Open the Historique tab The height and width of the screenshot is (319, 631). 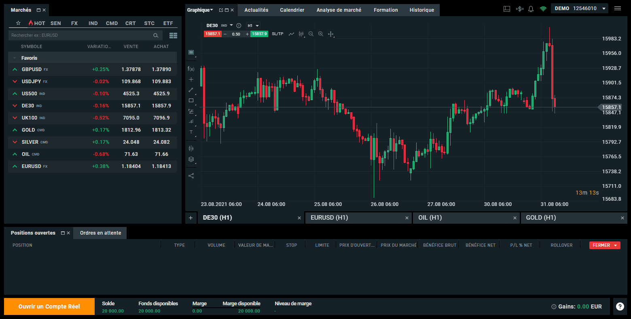click(x=422, y=10)
